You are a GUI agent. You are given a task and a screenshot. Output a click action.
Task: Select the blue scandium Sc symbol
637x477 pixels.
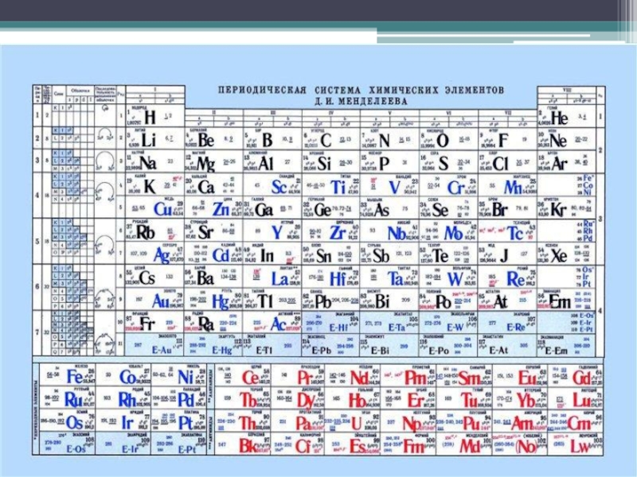click(x=278, y=187)
